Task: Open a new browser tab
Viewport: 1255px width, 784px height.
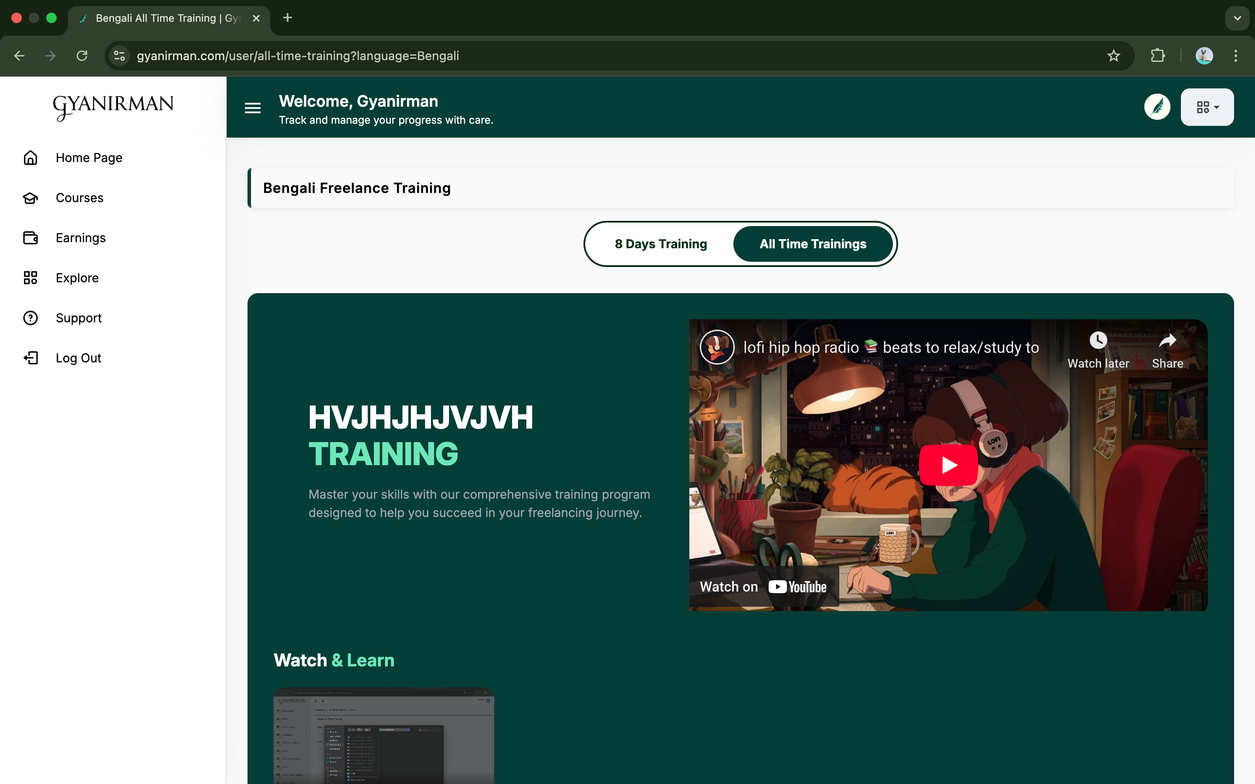Action: (x=287, y=18)
